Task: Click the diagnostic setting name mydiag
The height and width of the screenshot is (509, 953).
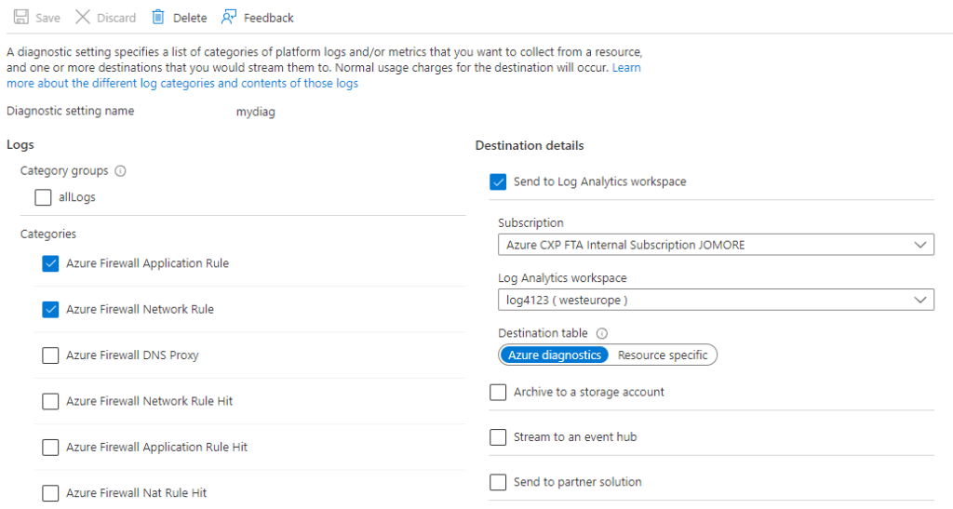Action: [x=256, y=112]
